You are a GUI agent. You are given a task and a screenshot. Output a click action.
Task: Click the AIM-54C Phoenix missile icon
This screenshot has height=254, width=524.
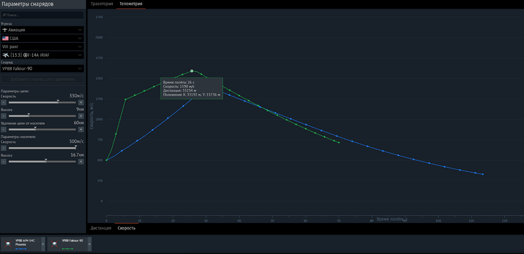(8, 245)
